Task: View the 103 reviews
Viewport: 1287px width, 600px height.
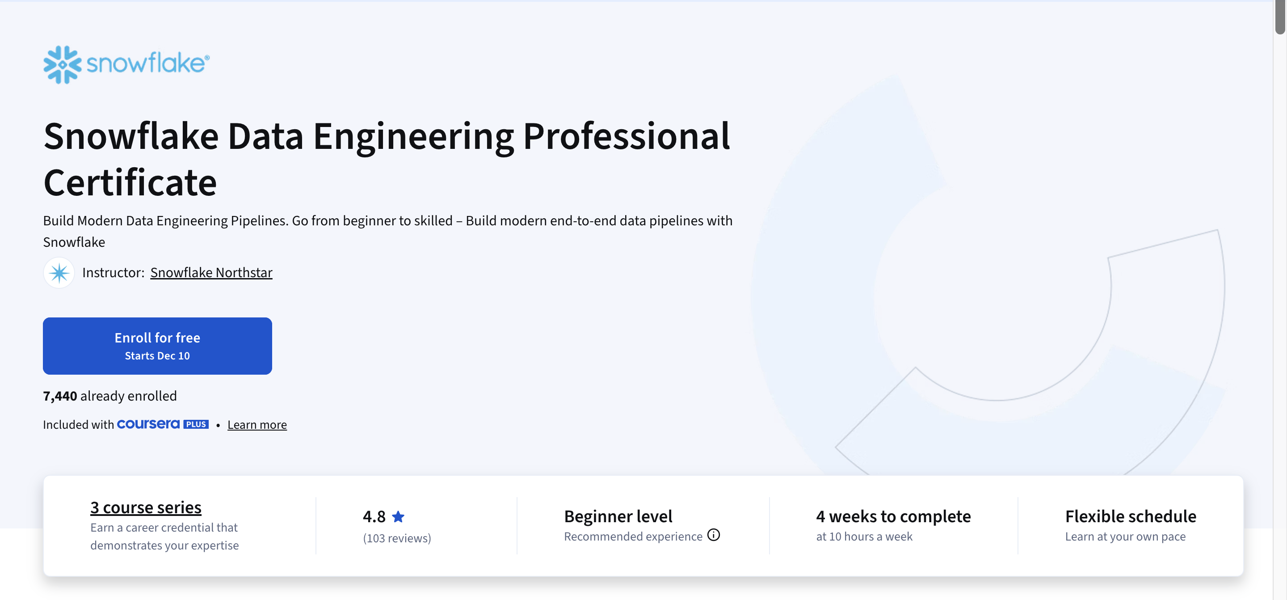Action: 397,538
